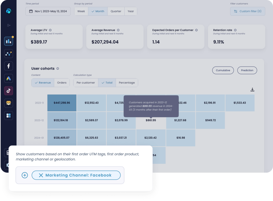Click the Prediction button
Viewport: 273px width, 201px height.
click(247, 70)
